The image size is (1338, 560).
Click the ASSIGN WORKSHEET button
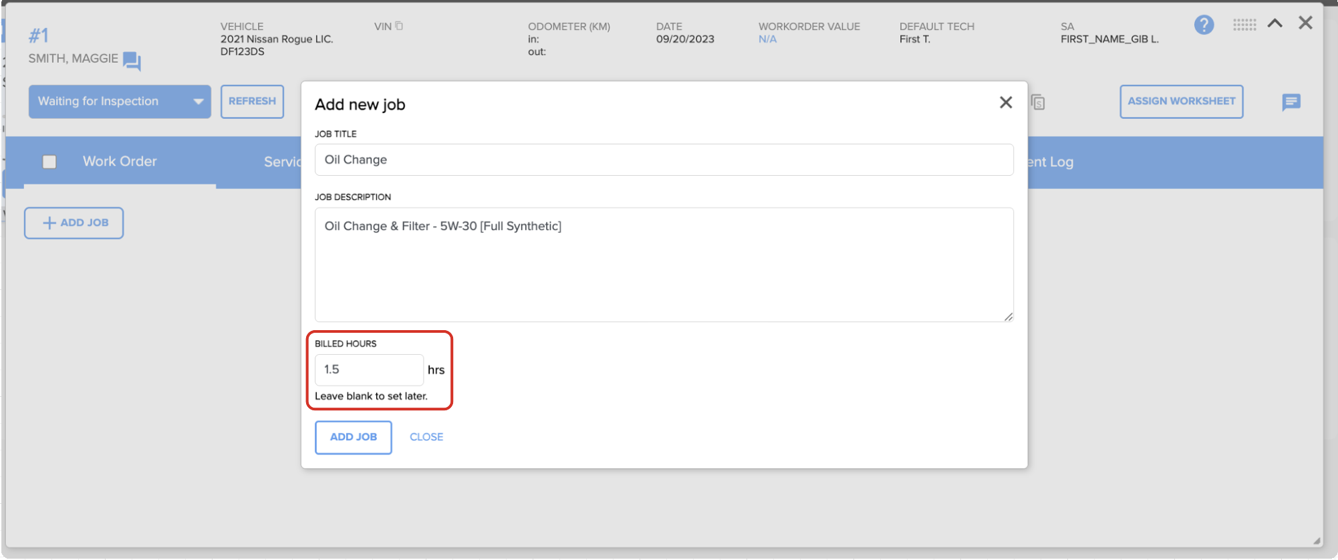(x=1181, y=102)
